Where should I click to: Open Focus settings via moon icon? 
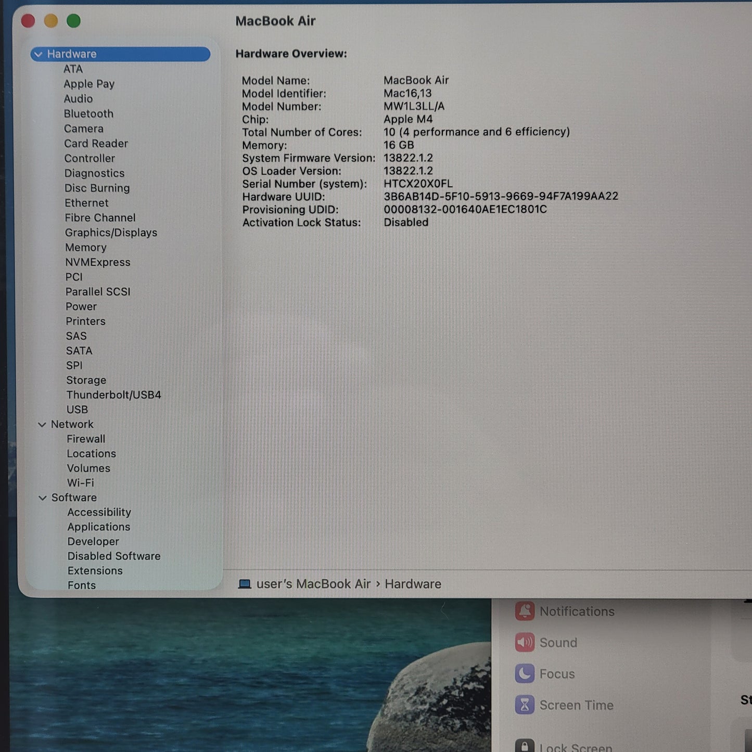(x=526, y=673)
